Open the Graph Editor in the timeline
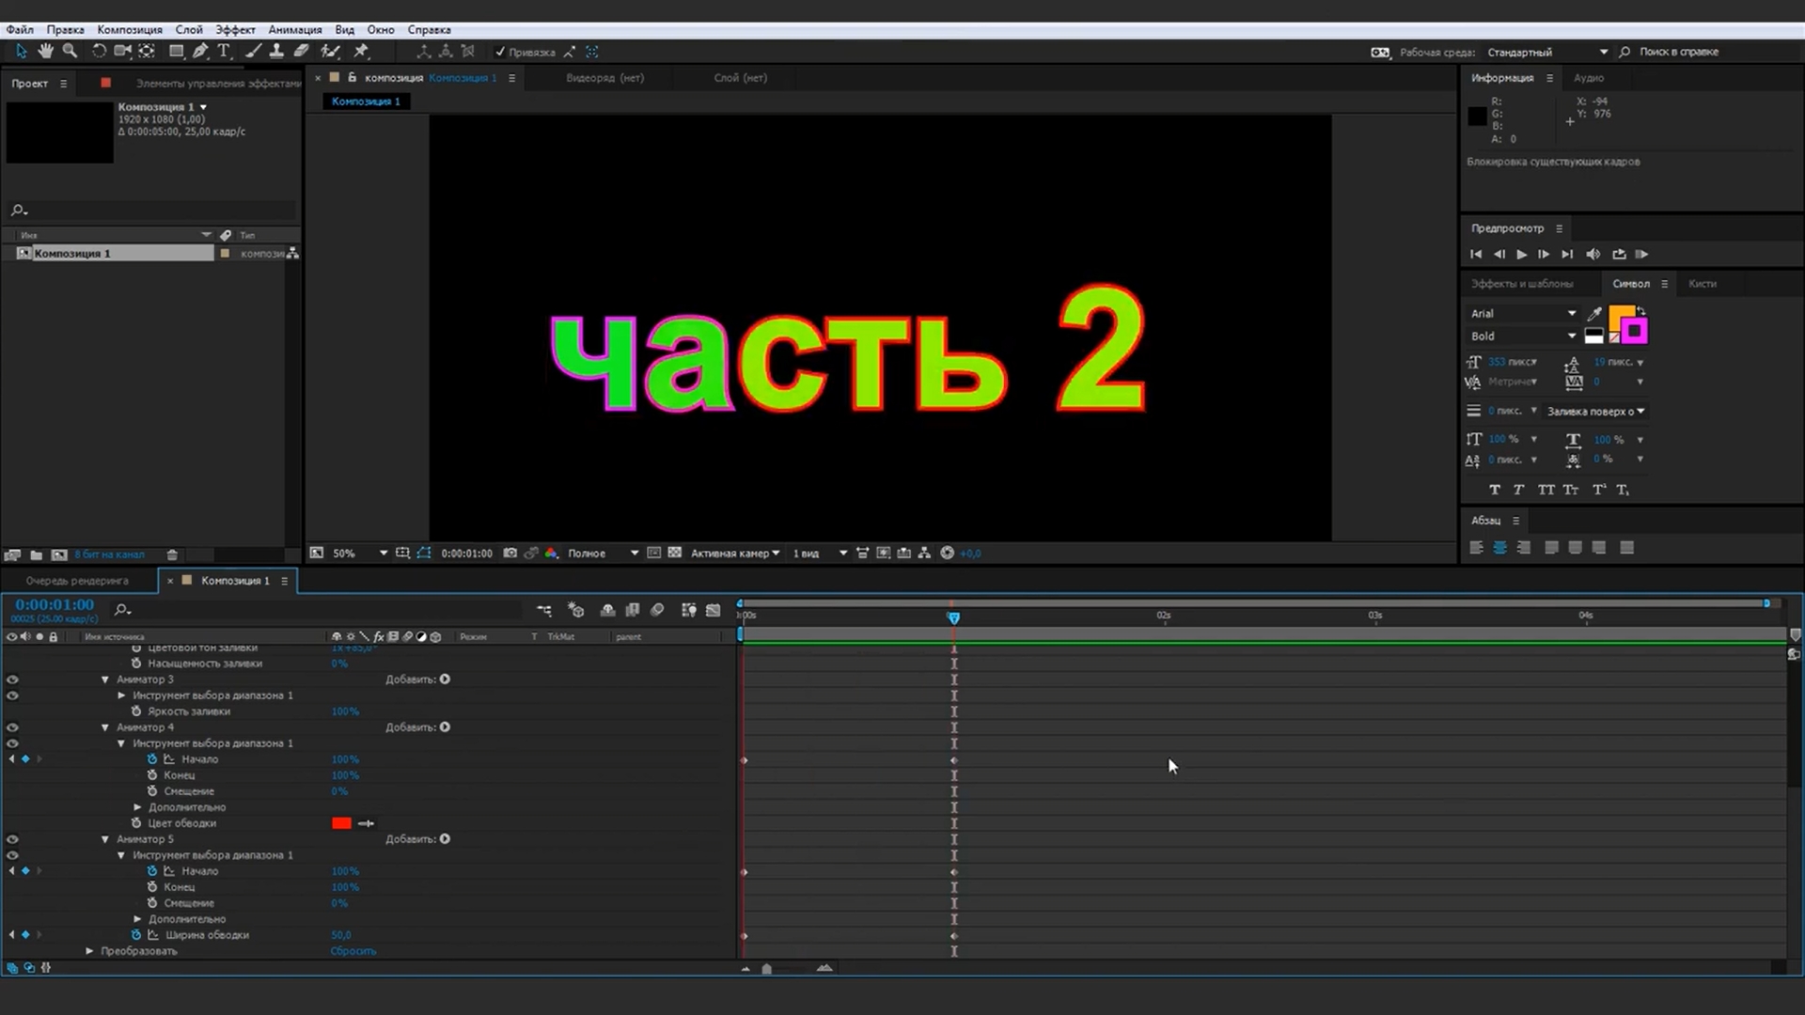 (713, 610)
